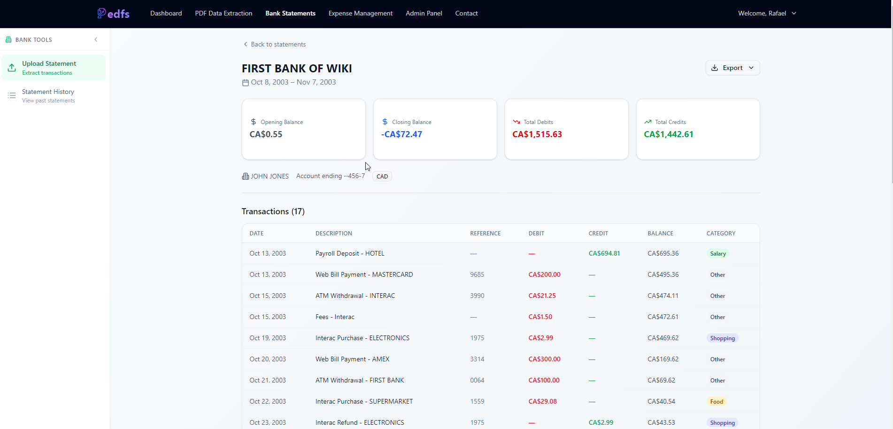Viewport: 893px width, 429px height.
Task: Click the Closing Balance value -CA$72.47
Action: pyautogui.click(x=401, y=134)
